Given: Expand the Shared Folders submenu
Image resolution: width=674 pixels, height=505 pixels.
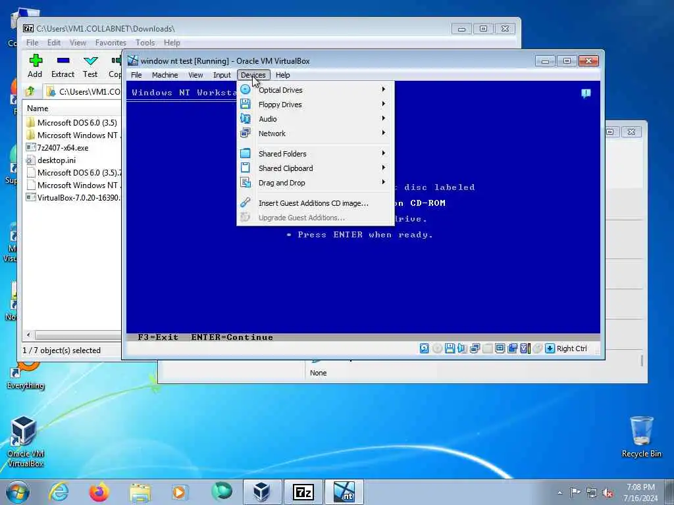Looking at the screenshot, I should click(315, 154).
